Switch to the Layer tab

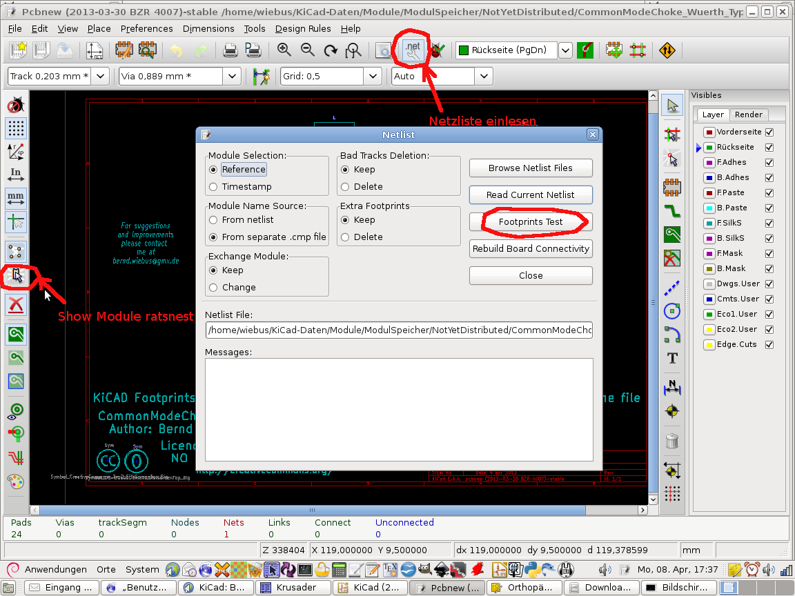[713, 115]
